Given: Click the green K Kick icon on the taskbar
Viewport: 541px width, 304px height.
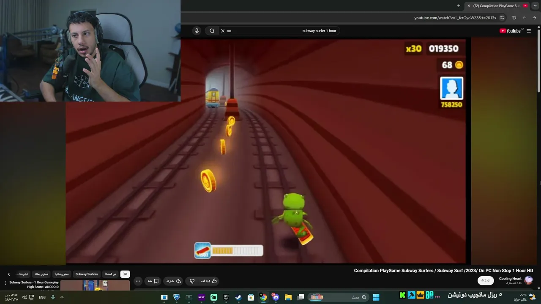Looking at the screenshot, I should tap(402, 295).
